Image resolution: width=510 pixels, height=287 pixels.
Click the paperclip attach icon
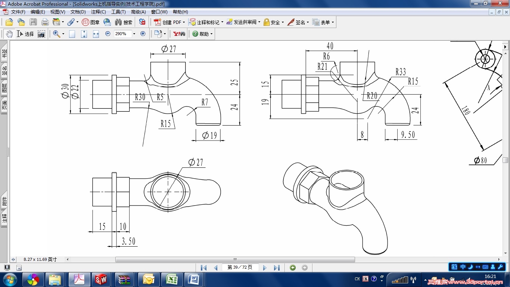click(71, 22)
